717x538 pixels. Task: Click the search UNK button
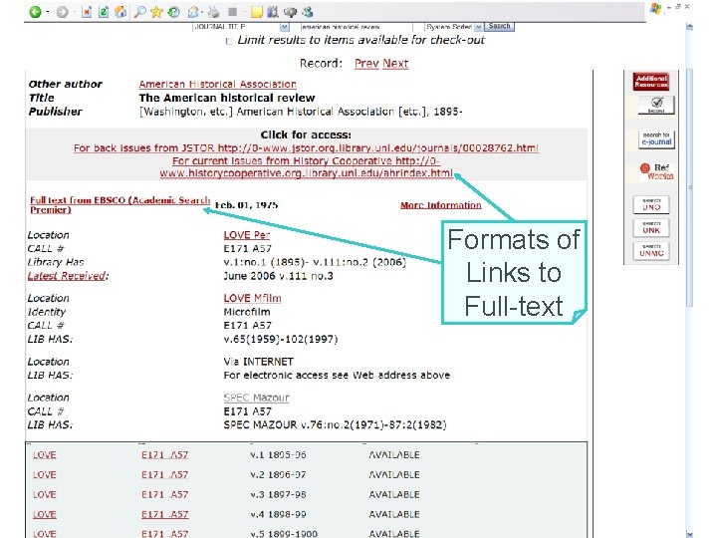click(651, 227)
